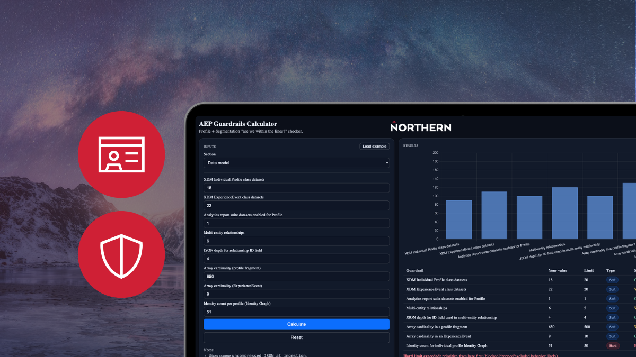The width and height of the screenshot is (636, 357).
Task: Click the AEP Guardrails Calculator heading
Action: [x=238, y=124]
